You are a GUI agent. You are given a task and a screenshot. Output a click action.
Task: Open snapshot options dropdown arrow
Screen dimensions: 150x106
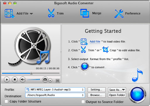point(50,81)
